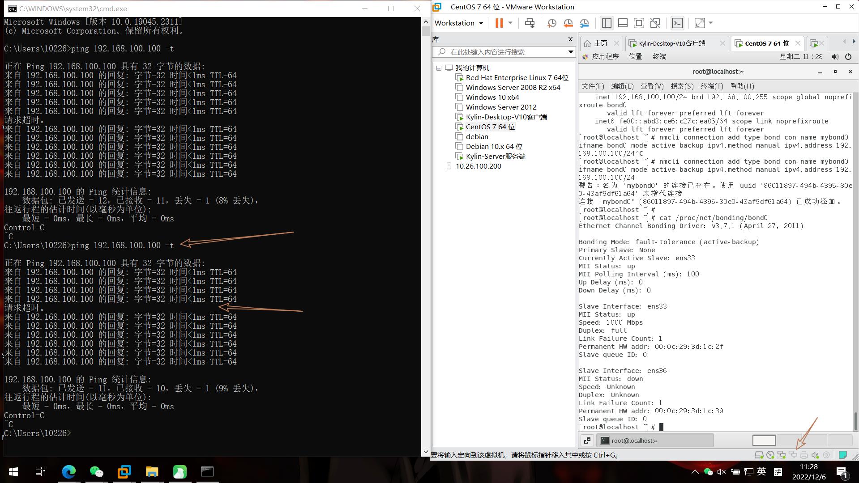Click the first network adapter status icon

pos(782,455)
